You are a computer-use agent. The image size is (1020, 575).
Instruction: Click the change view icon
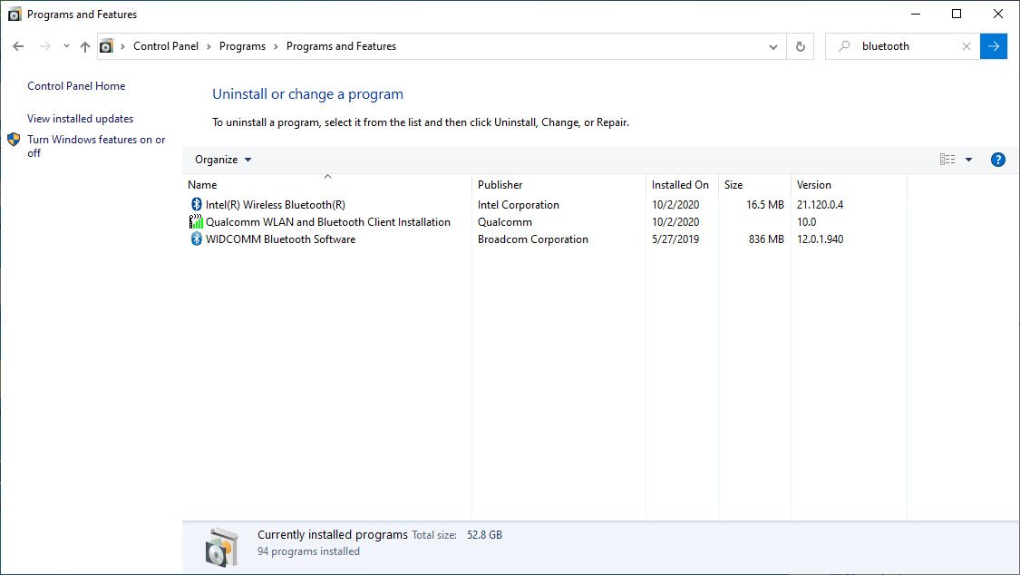click(947, 160)
